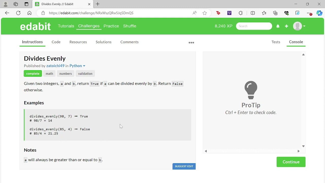
Task: Go back to the previous page
Action: pyautogui.click(x=7, y=13)
